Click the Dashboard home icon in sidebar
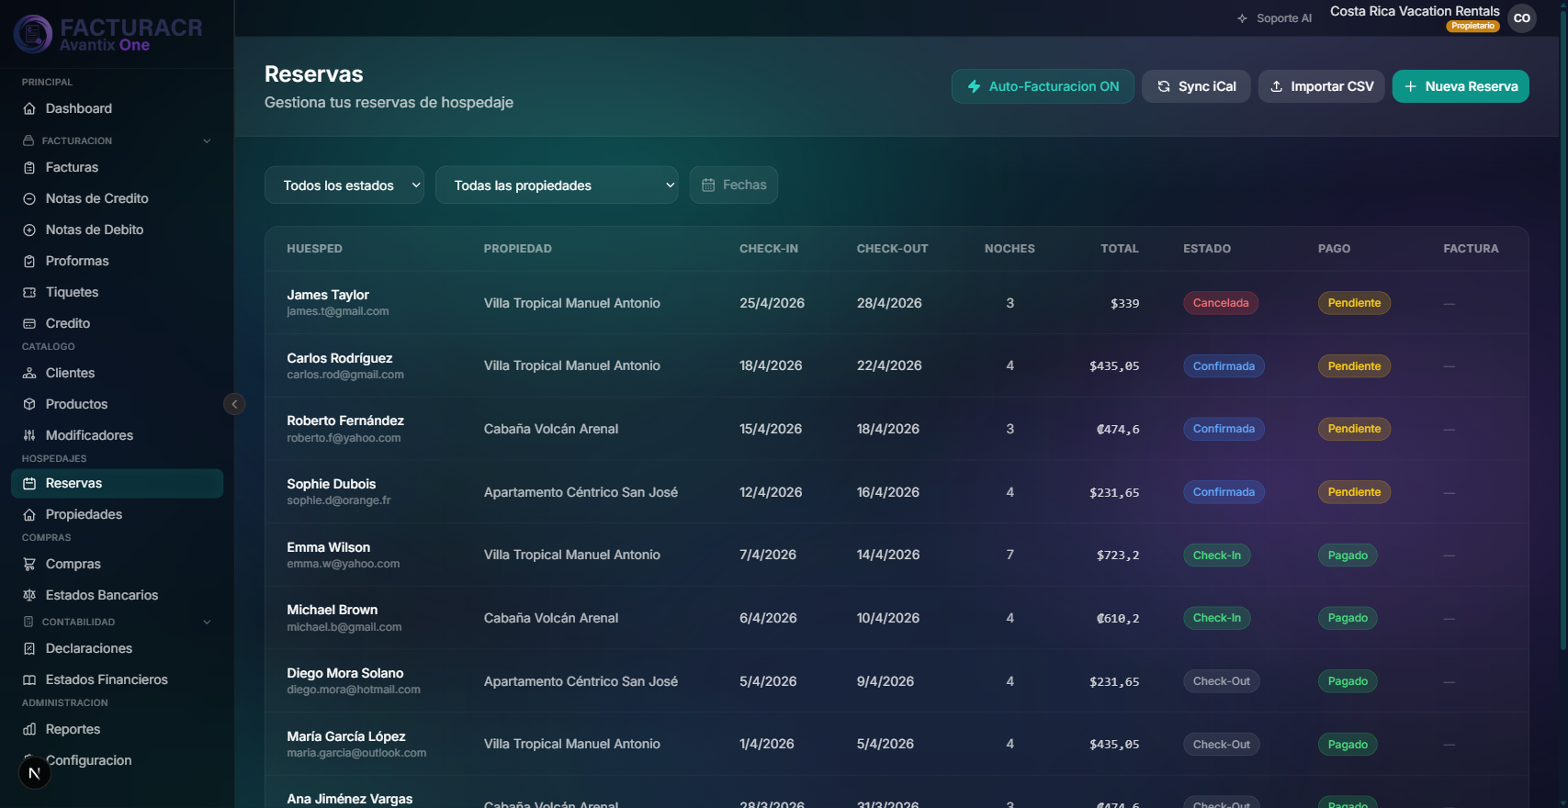 [x=29, y=108]
